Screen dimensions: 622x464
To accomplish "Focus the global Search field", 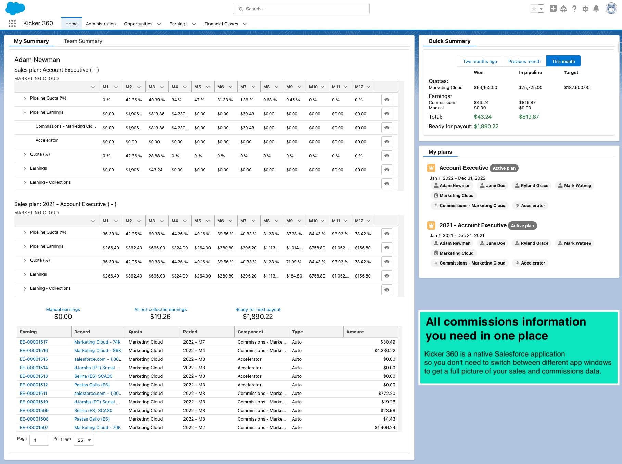I will pos(301,9).
